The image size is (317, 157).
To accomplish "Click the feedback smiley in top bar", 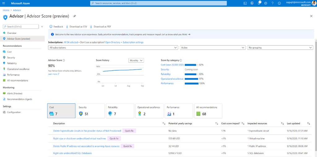I will pyautogui.click(x=280, y=3).
